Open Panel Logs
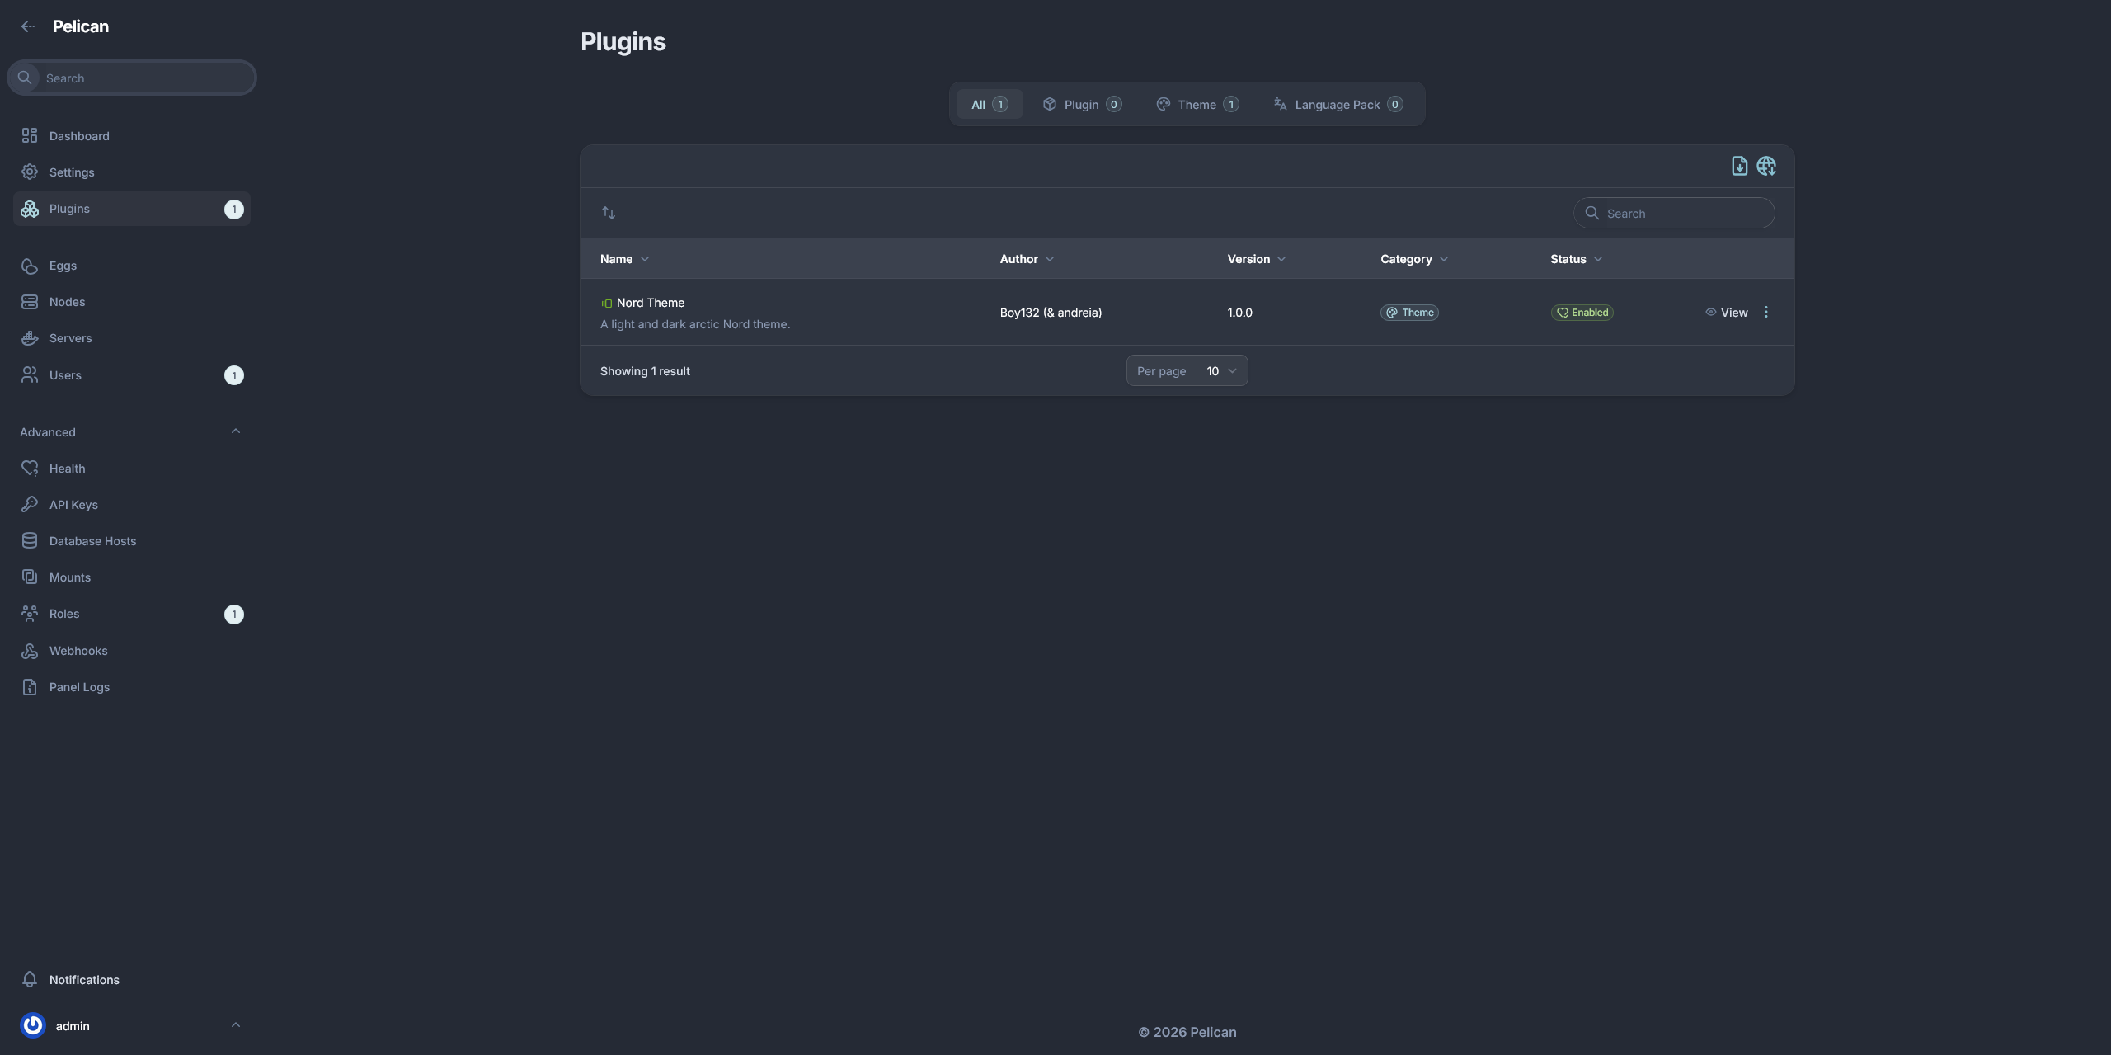Screen dimensions: 2111x1055 point(132,686)
